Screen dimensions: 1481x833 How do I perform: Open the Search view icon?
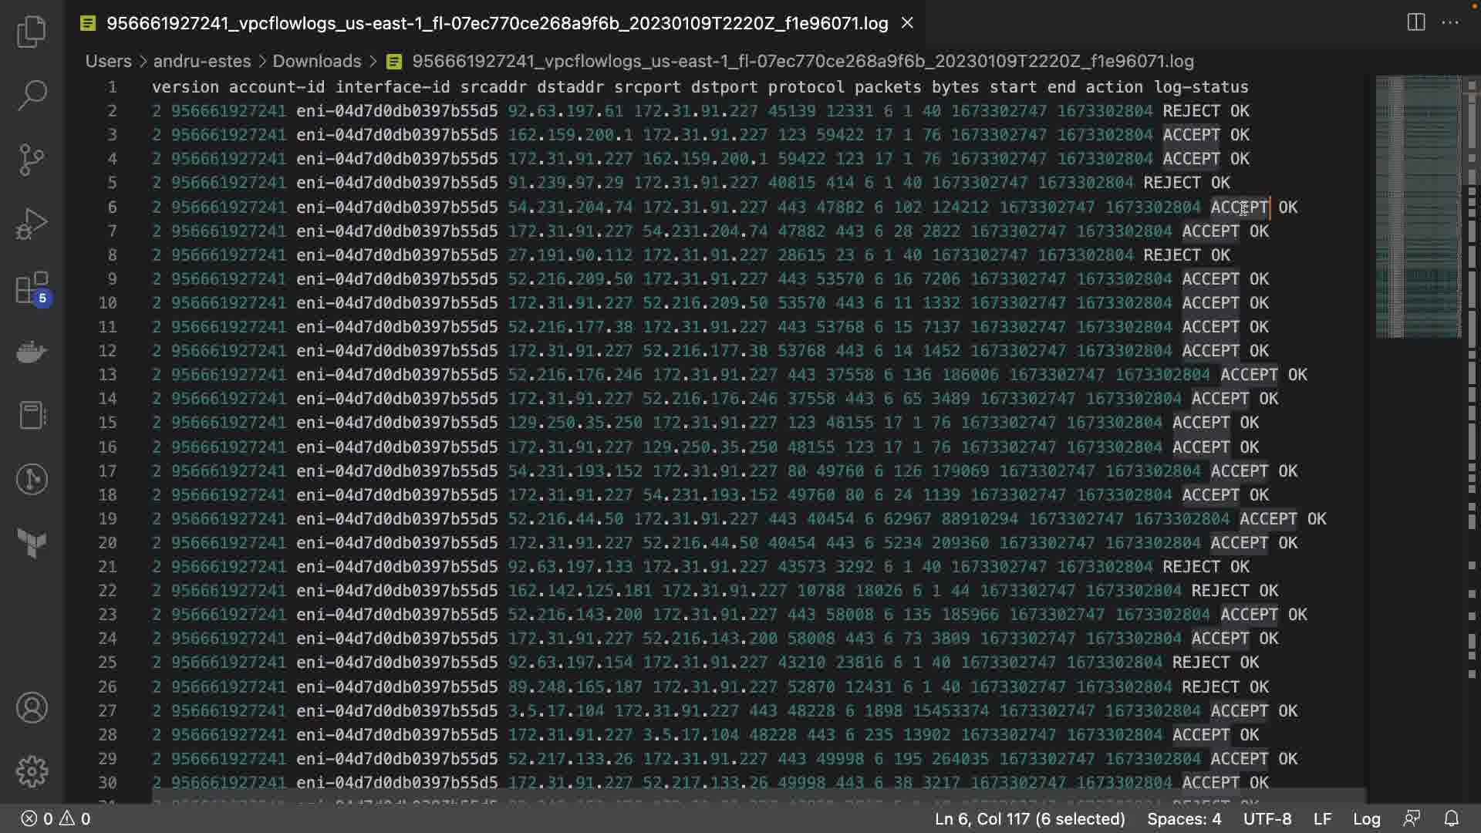pyautogui.click(x=32, y=96)
